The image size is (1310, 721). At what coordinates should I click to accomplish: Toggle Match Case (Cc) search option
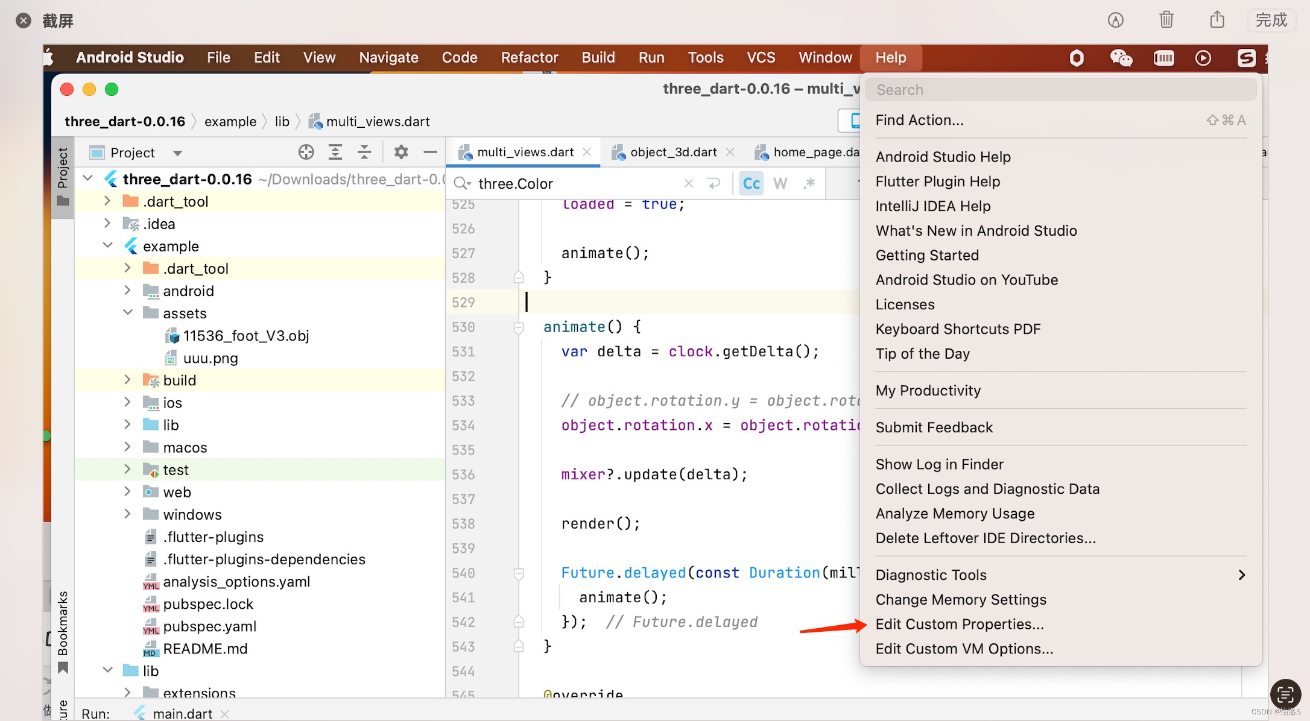coord(751,184)
